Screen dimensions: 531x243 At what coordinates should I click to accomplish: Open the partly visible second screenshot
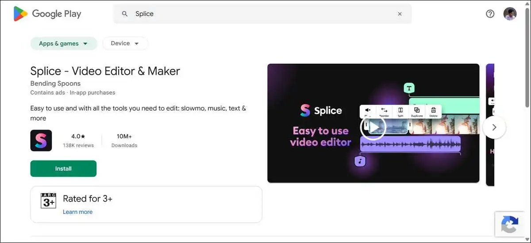point(490,125)
